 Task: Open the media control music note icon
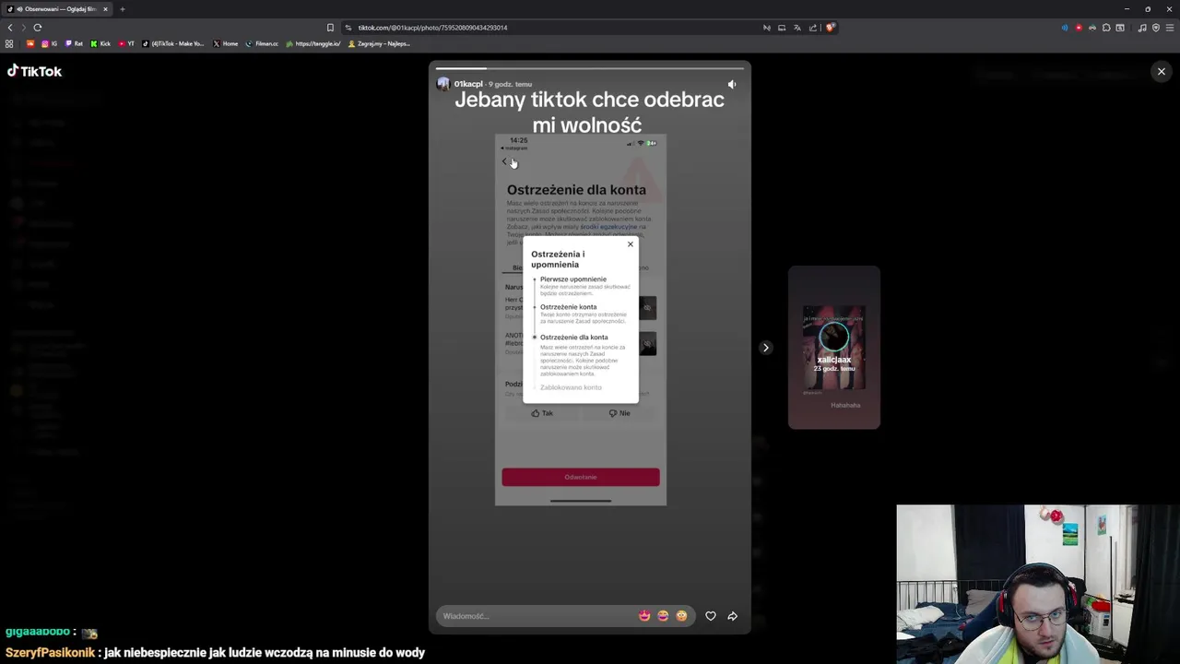1142,28
